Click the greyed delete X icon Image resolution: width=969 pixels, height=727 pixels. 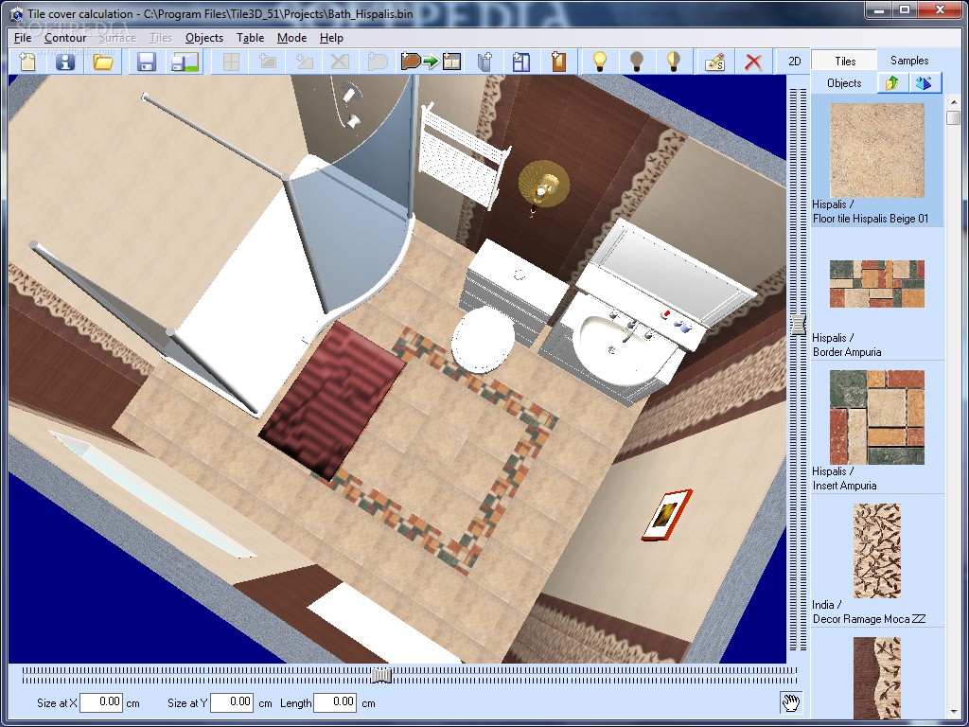340,62
